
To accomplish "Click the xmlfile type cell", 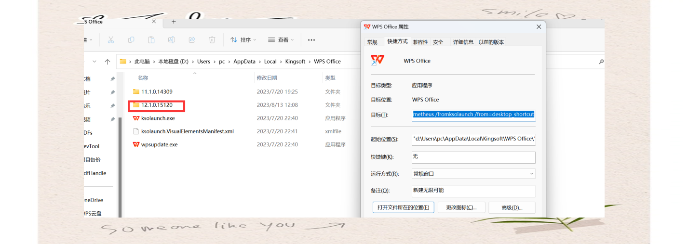I will pyautogui.click(x=333, y=131).
